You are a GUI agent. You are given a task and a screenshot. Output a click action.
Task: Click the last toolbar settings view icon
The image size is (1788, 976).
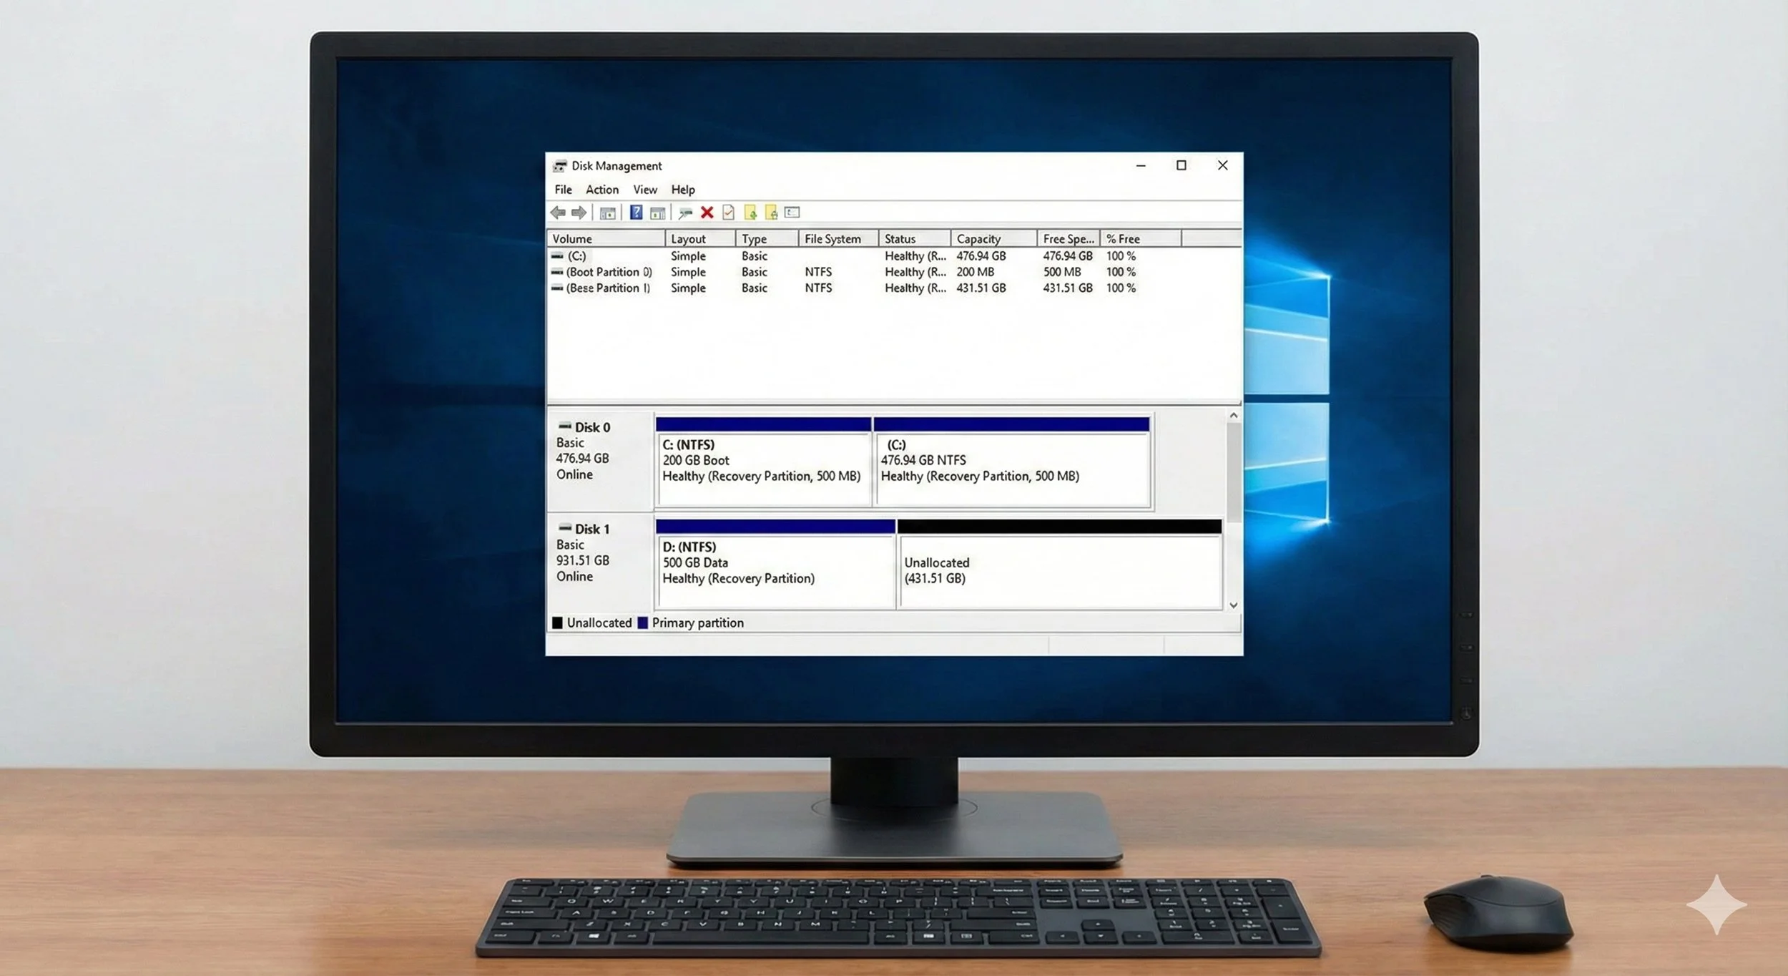click(x=792, y=213)
